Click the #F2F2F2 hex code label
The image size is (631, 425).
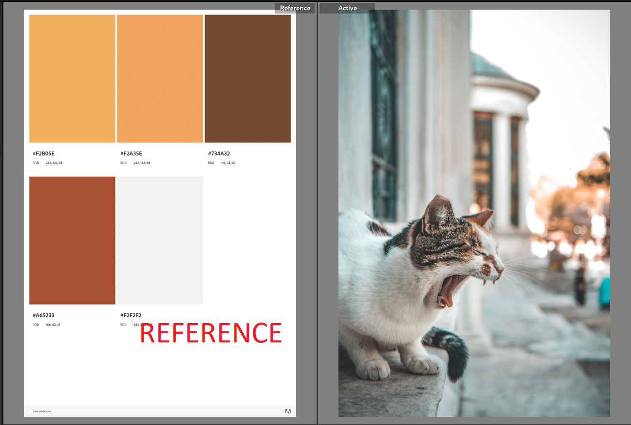point(131,315)
